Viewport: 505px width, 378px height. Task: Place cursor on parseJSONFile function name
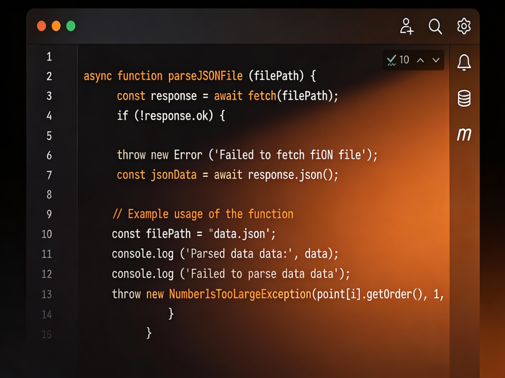pyautogui.click(x=205, y=76)
